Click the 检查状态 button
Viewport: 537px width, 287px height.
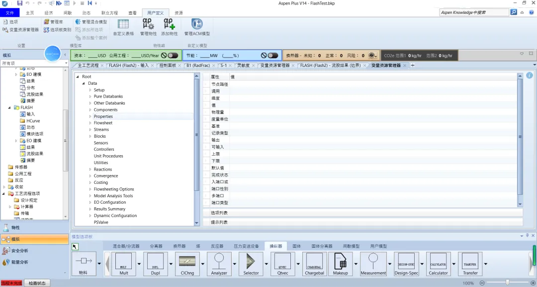pyautogui.click(x=37, y=283)
